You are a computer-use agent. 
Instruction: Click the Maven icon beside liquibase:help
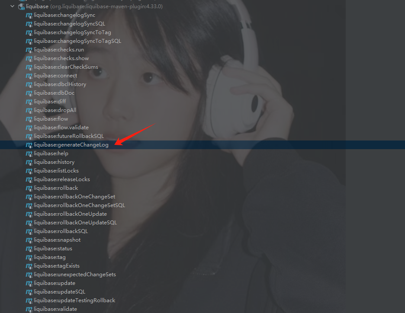pos(29,154)
